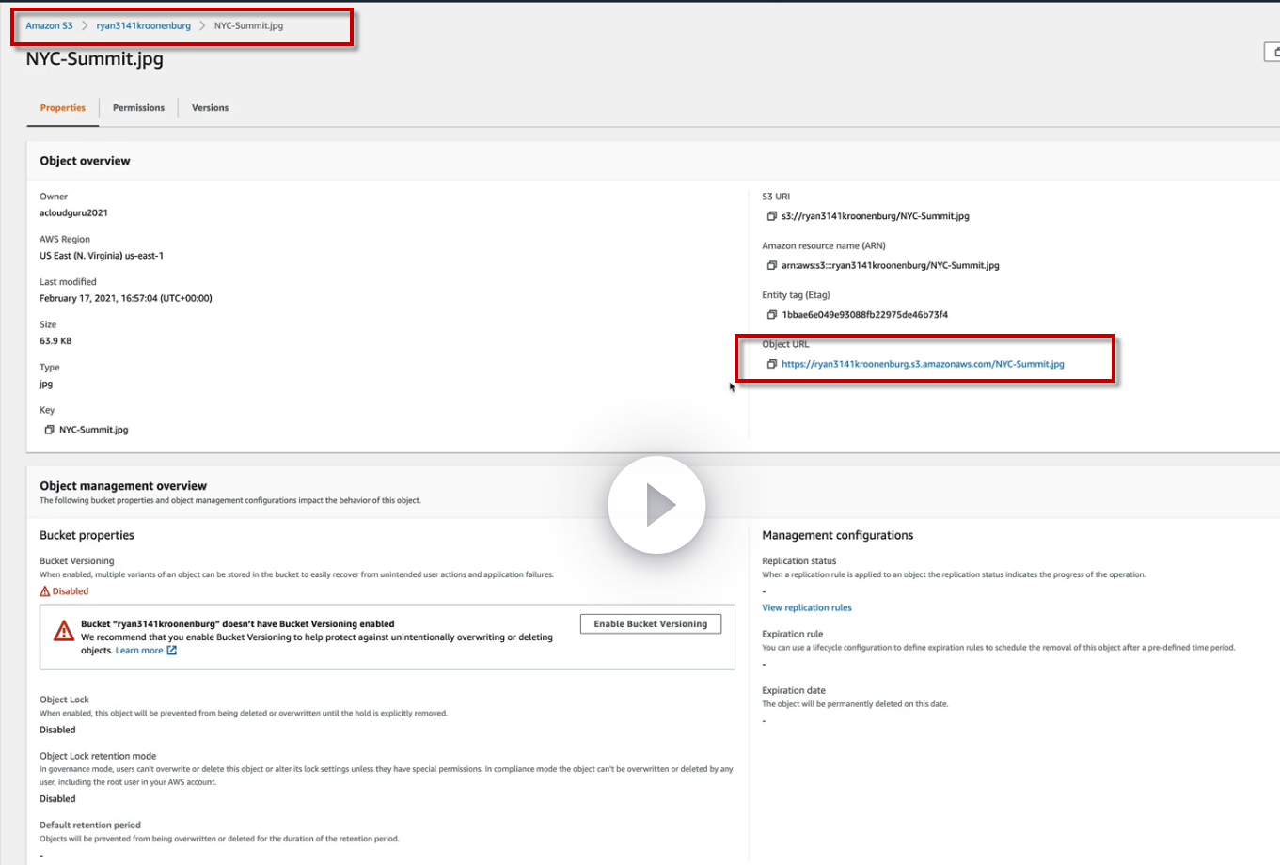
Task: Click the Type value jpg
Action: click(x=46, y=384)
